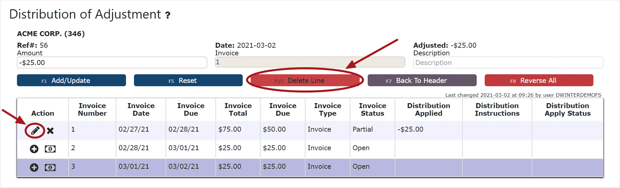This screenshot has width=620, height=188.
Task: Open help via the question mark icon
Action: (168, 15)
